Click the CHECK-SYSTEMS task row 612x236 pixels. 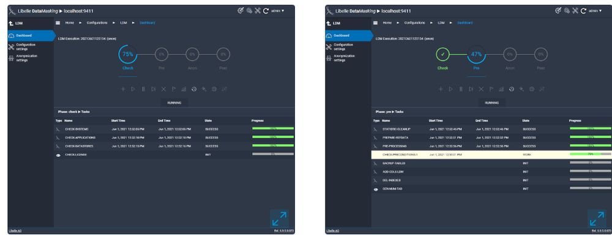tap(174, 129)
